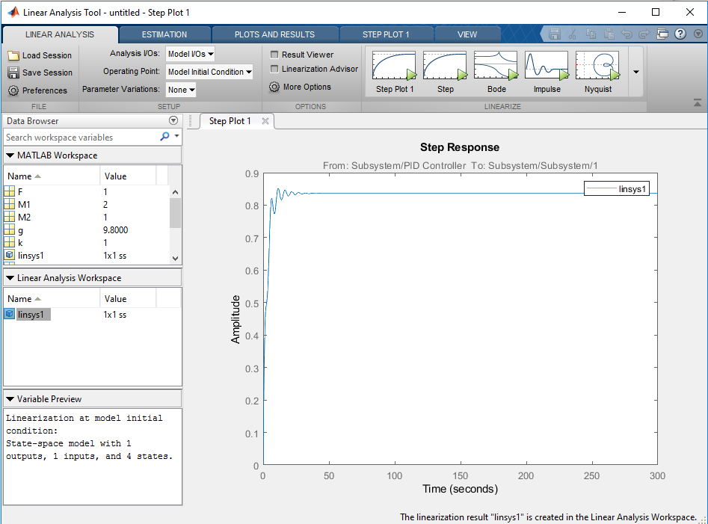Enable the Result Viewer checkbox
Screen dimensions: 708x524
click(x=274, y=55)
